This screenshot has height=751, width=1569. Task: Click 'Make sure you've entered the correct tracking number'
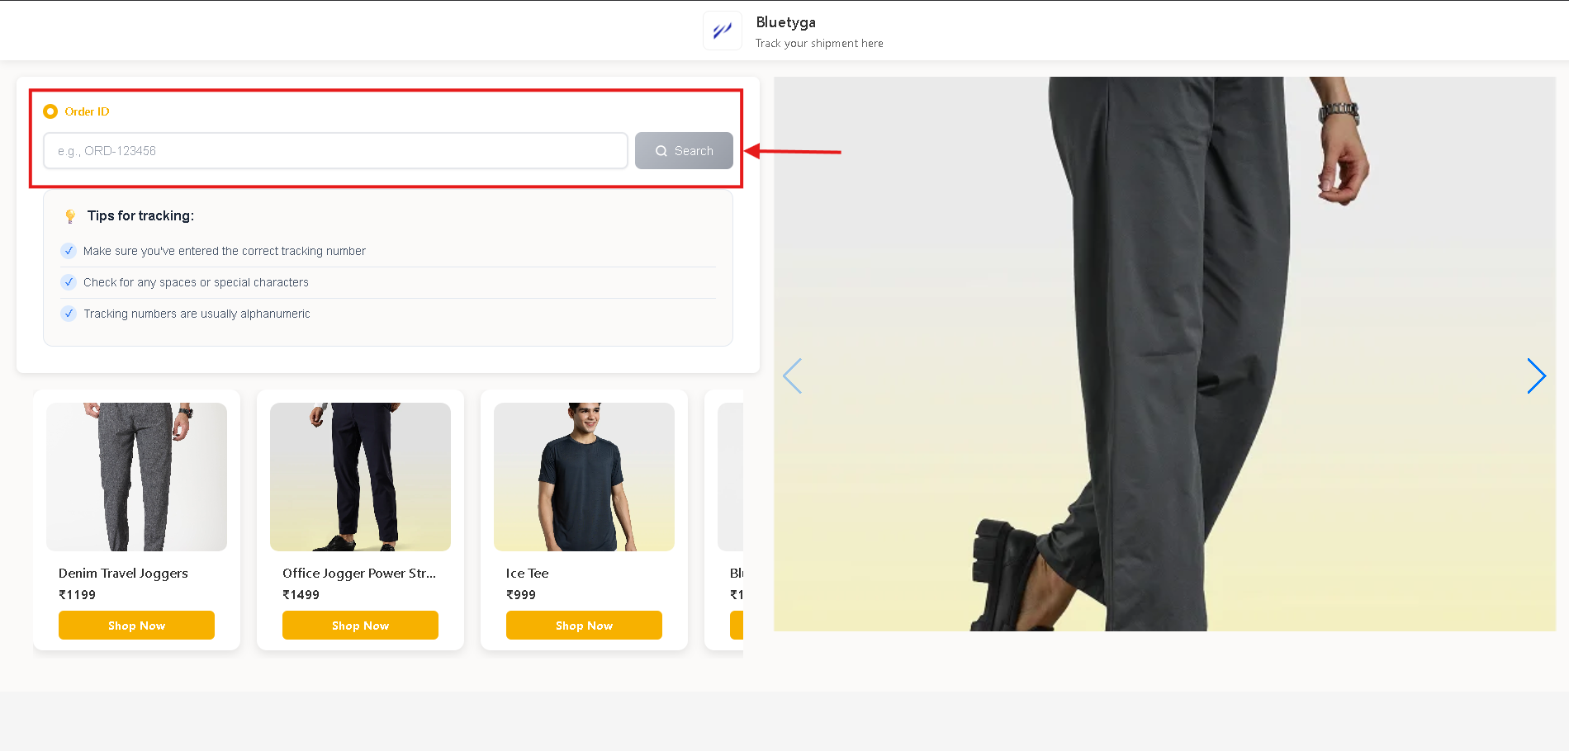tap(225, 251)
